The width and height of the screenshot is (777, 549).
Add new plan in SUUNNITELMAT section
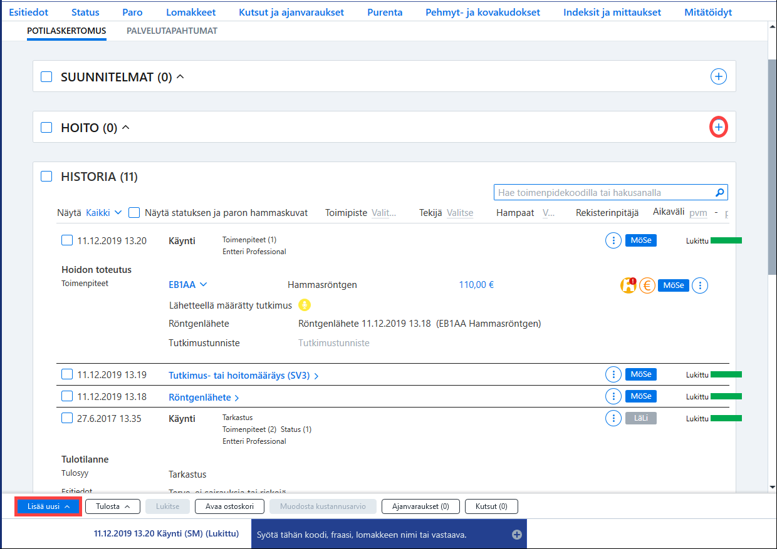(718, 76)
